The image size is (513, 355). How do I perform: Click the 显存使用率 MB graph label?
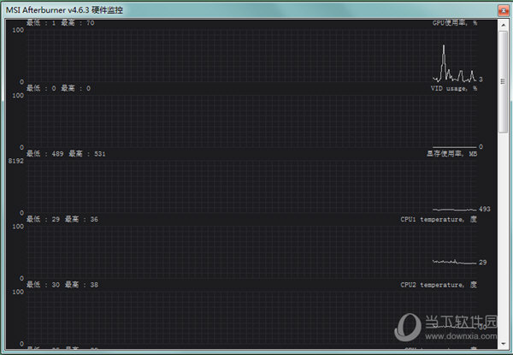click(x=451, y=154)
